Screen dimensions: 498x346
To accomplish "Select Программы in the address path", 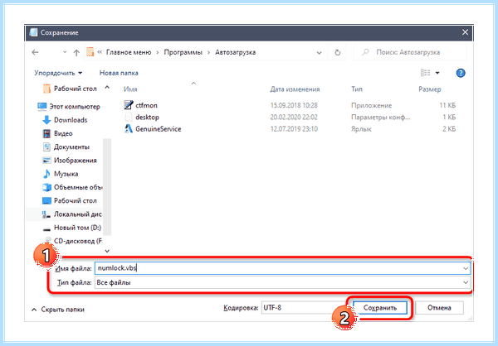I will (183, 52).
